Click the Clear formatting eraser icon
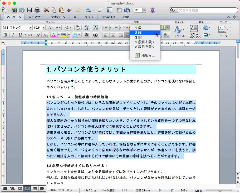The height and width of the screenshot is (193, 240). point(78,28)
